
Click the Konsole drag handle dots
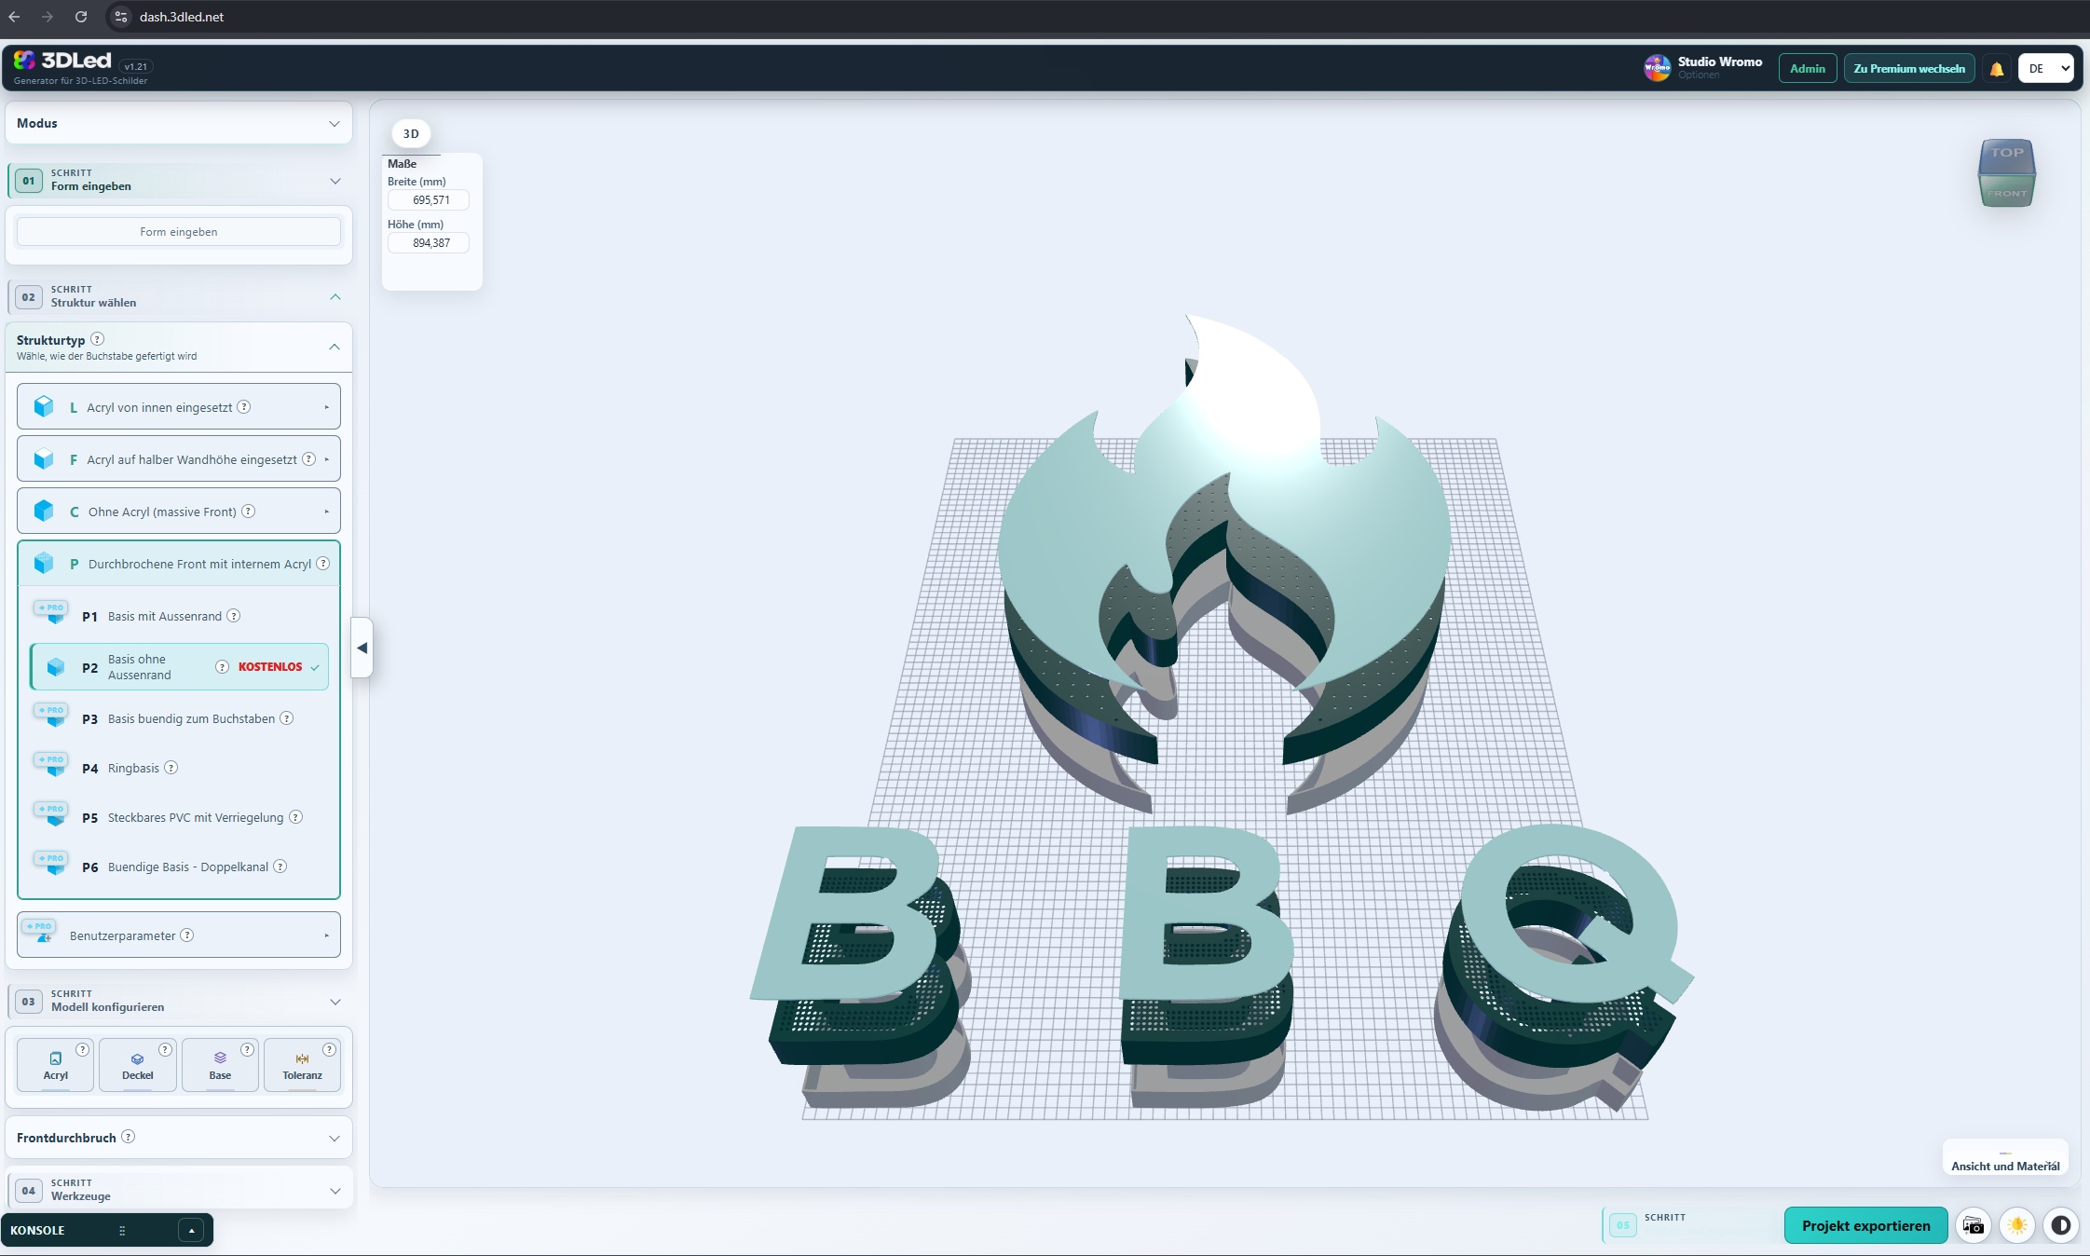(122, 1231)
